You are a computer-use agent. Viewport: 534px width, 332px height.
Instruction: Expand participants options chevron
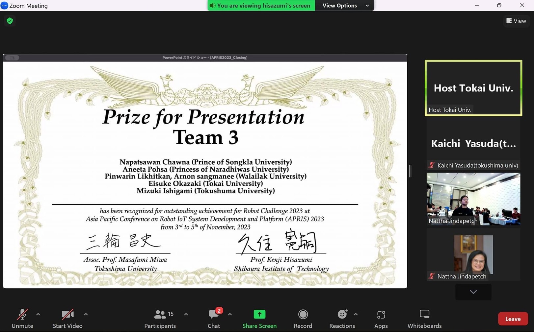pyautogui.click(x=186, y=314)
